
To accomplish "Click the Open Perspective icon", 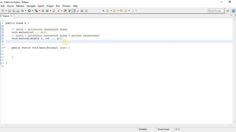I will pos(228,11).
